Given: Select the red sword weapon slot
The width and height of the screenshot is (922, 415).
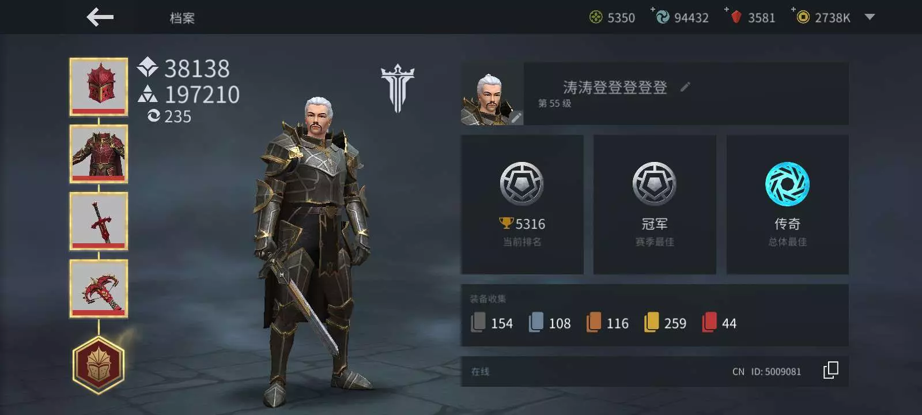Looking at the screenshot, I should click(x=99, y=222).
